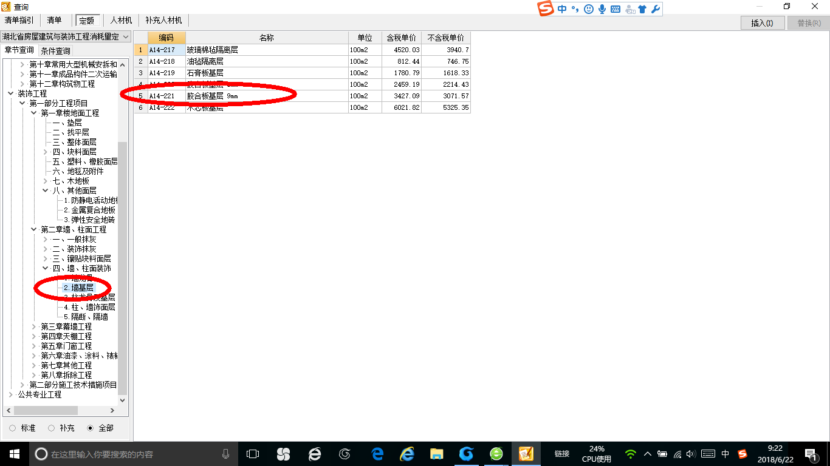Click the Sogou tray icon in taskbar
The image size is (830, 466).
point(743,454)
